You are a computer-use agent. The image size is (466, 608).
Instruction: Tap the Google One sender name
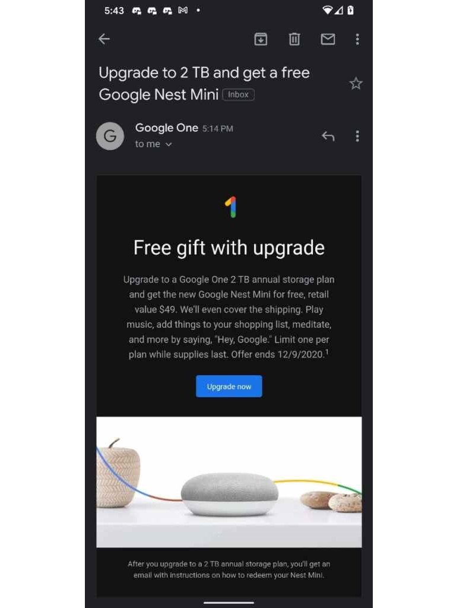point(167,128)
